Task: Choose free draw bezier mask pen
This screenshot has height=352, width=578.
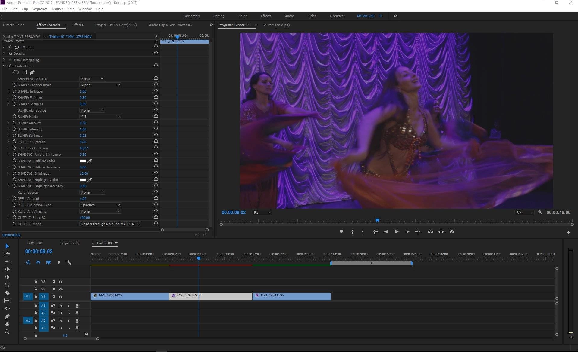Action: pos(32,72)
